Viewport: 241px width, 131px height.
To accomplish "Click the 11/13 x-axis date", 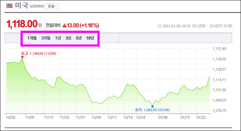I will tap(48, 117).
